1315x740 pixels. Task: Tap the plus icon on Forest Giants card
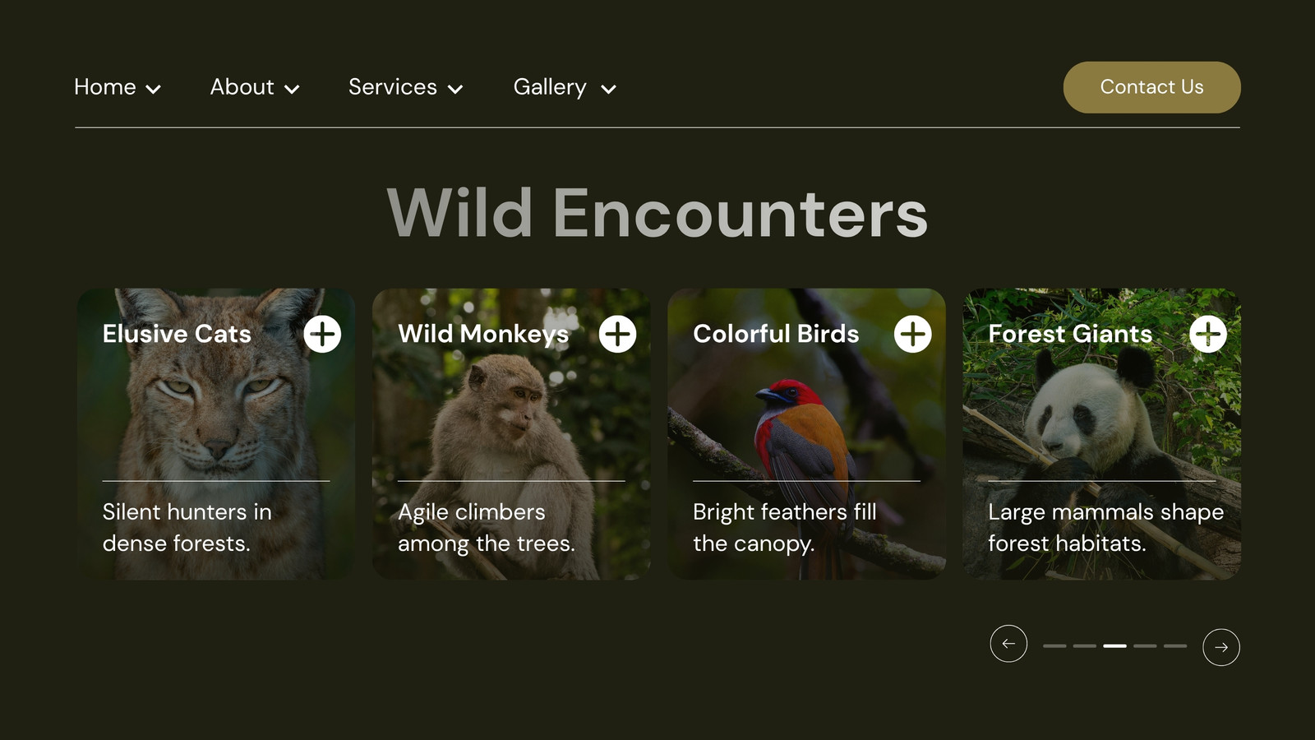pos(1208,334)
